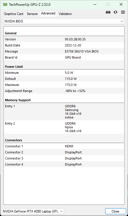This screenshot has height=216, width=128.
Task: Click the Adjustment Range entry
Action: click(64, 91)
